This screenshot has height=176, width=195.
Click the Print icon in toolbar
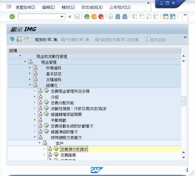tap(110, 17)
